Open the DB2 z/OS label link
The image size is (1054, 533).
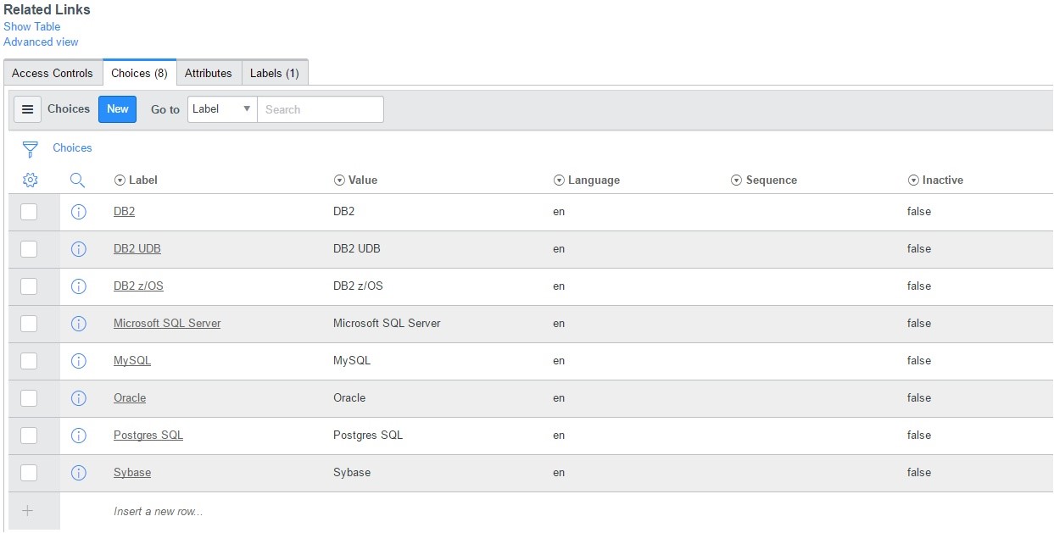[x=138, y=286]
